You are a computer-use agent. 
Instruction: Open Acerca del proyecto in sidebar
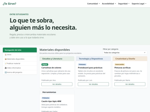click(20, 72)
